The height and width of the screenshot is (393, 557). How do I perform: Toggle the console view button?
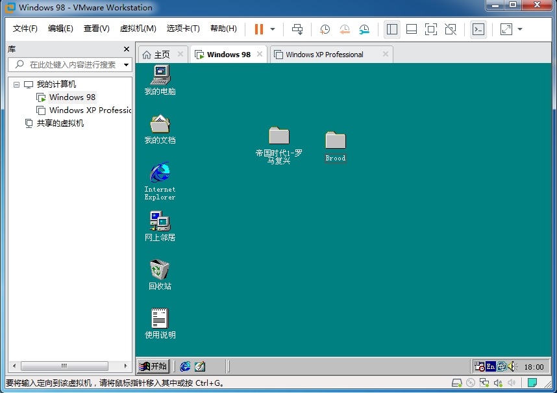point(478,29)
